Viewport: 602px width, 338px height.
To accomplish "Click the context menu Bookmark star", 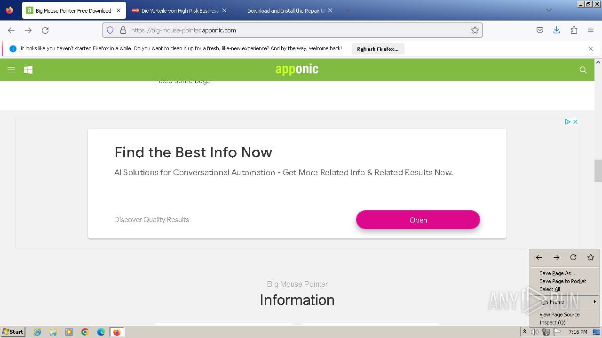I will 591,257.
